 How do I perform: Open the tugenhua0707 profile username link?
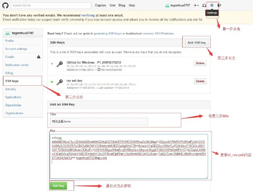(x=180, y=5)
